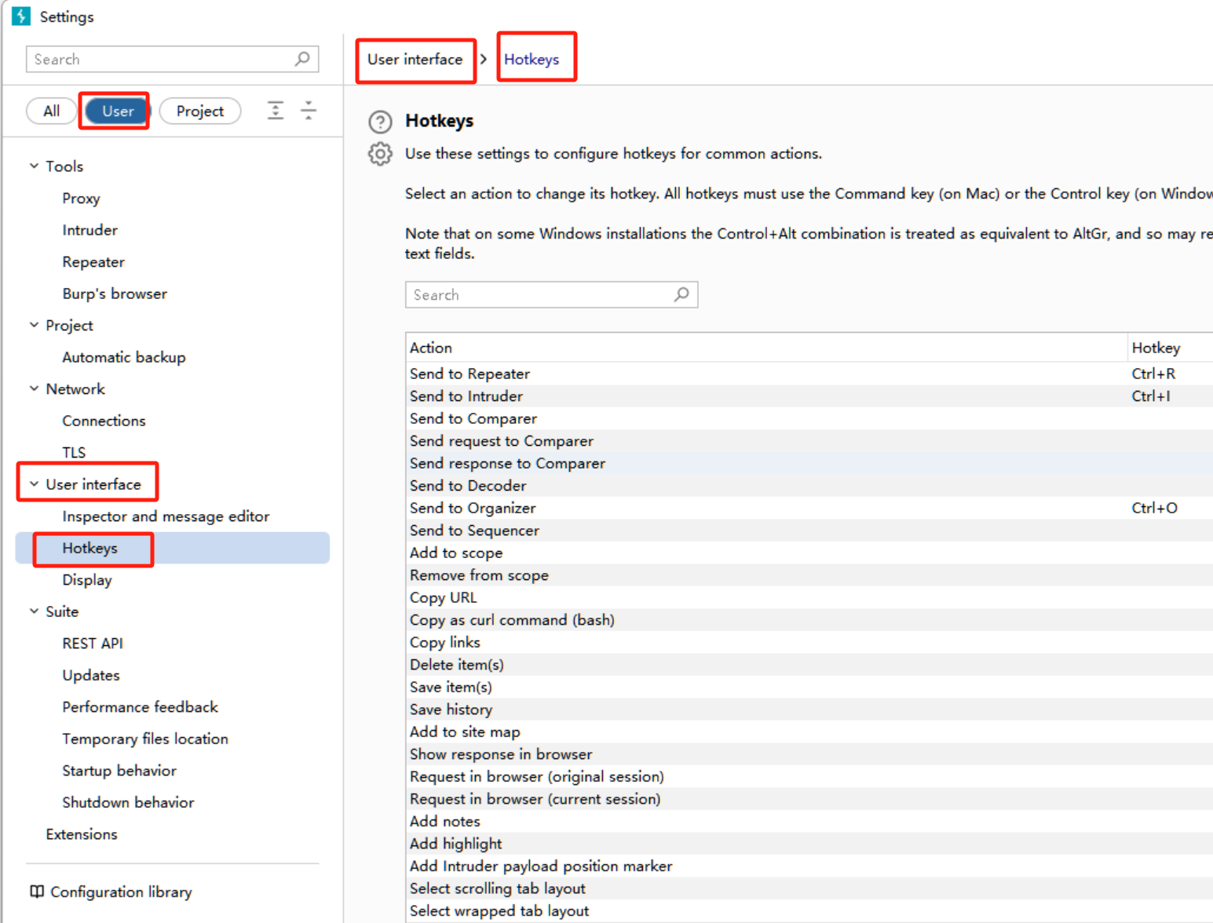Select the All settings filter
This screenshot has height=923, width=1213.
tap(51, 111)
